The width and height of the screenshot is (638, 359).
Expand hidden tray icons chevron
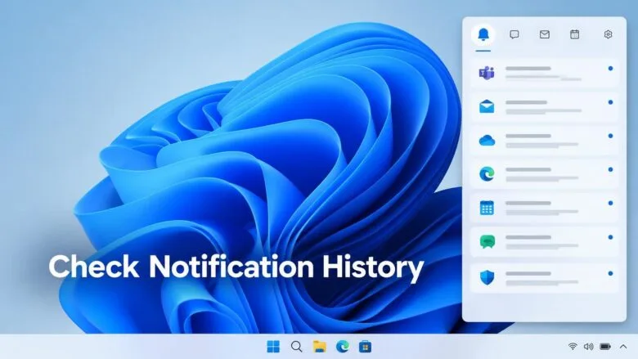click(x=623, y=347)
